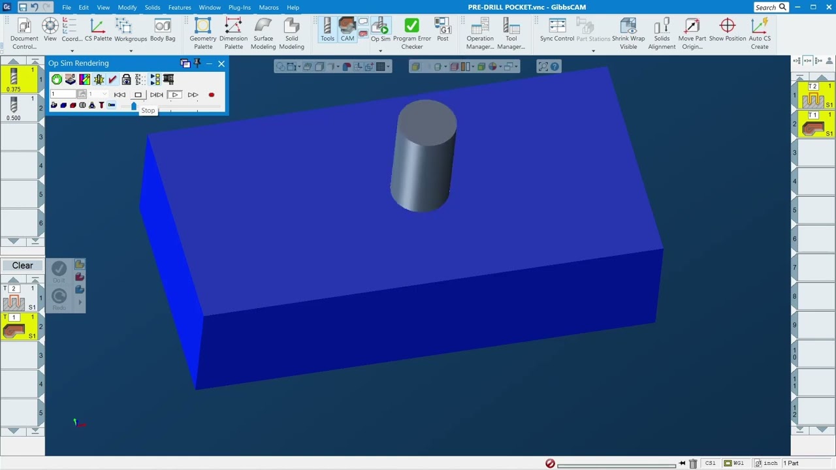Click the Search box in title bar

[771, 7]
